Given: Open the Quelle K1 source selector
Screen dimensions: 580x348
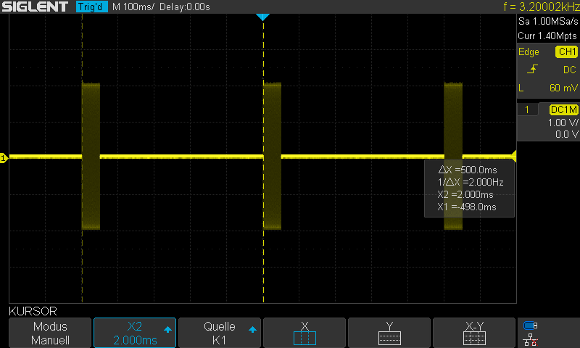Looking at the screenshot, I should point(220,333).
